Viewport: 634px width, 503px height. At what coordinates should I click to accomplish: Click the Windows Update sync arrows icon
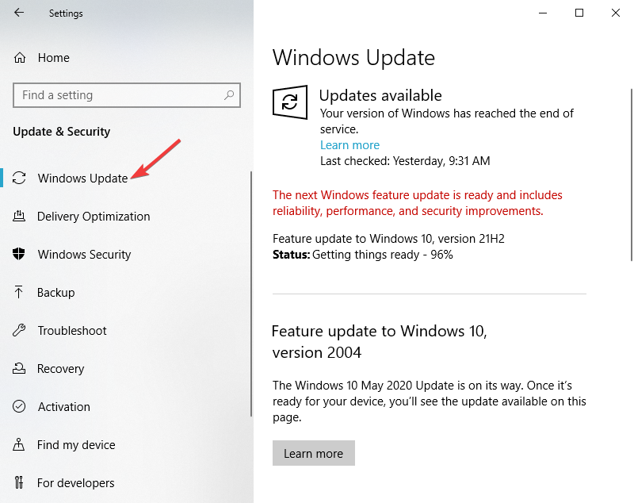point(19,178)
